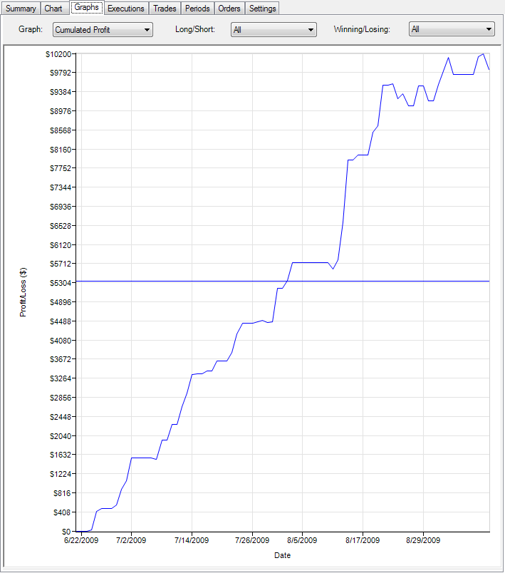Image resolution: width=505 pixels, height=573 pixels.
Task: Open the Periods tab
Action: point(197,9)
